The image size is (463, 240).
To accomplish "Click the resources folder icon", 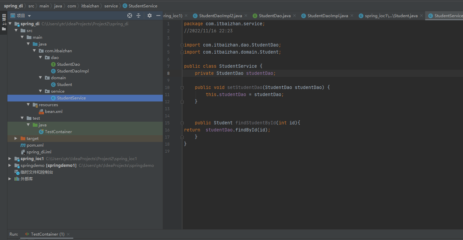I will 35,104.
